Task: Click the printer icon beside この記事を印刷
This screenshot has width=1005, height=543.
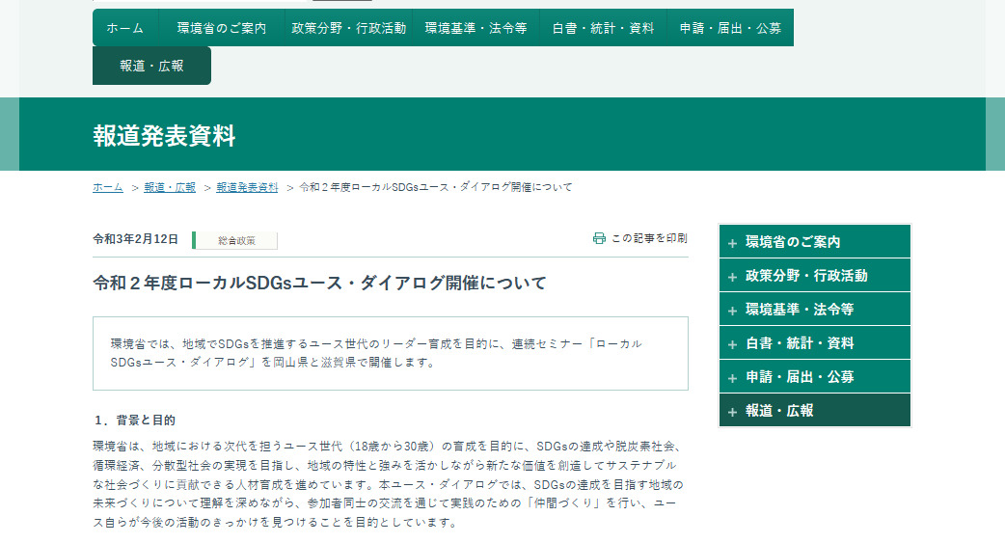Action: (599, 238)
